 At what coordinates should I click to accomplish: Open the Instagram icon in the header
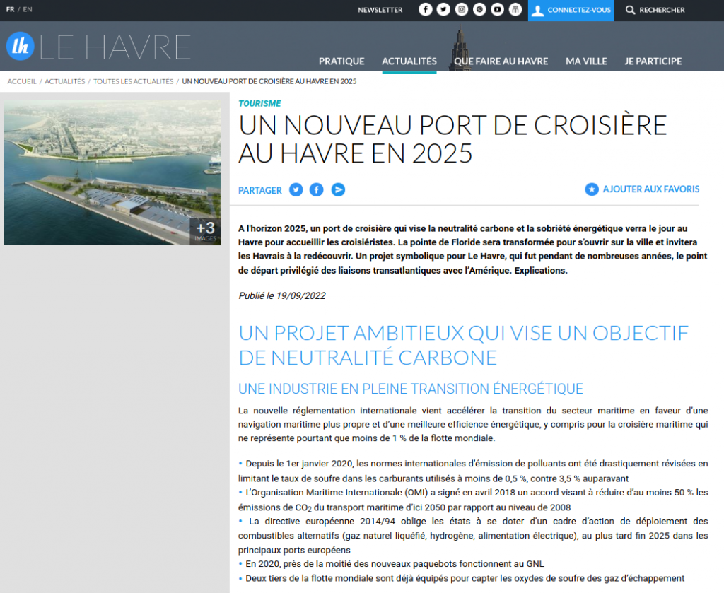pos(461,10)
